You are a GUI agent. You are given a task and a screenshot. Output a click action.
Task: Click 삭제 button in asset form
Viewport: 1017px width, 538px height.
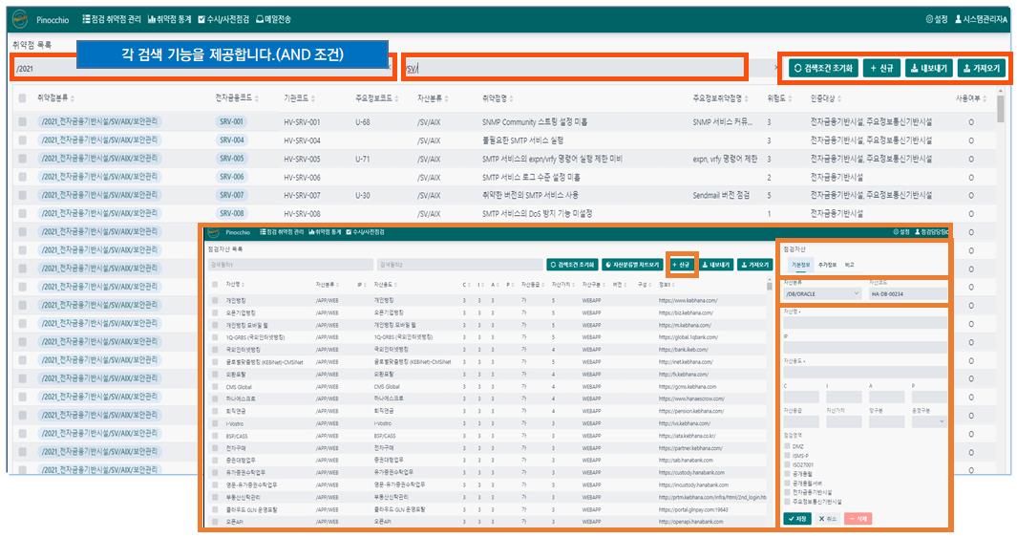(858, 519)
